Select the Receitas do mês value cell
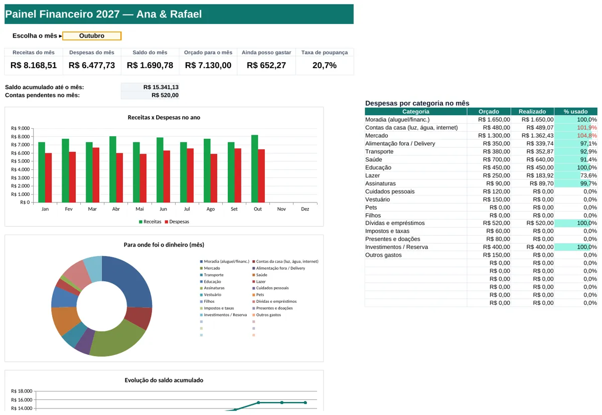 tap(34, 66)
